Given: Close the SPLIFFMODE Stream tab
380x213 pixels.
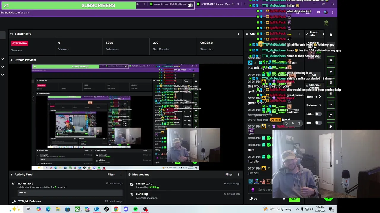Looking at the screenshot, I should [238, 4].
